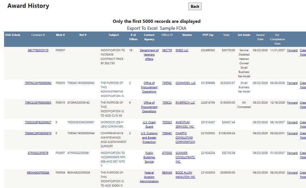Open contract 693KA825F00284
306x188 pixels.
[38, 173]
